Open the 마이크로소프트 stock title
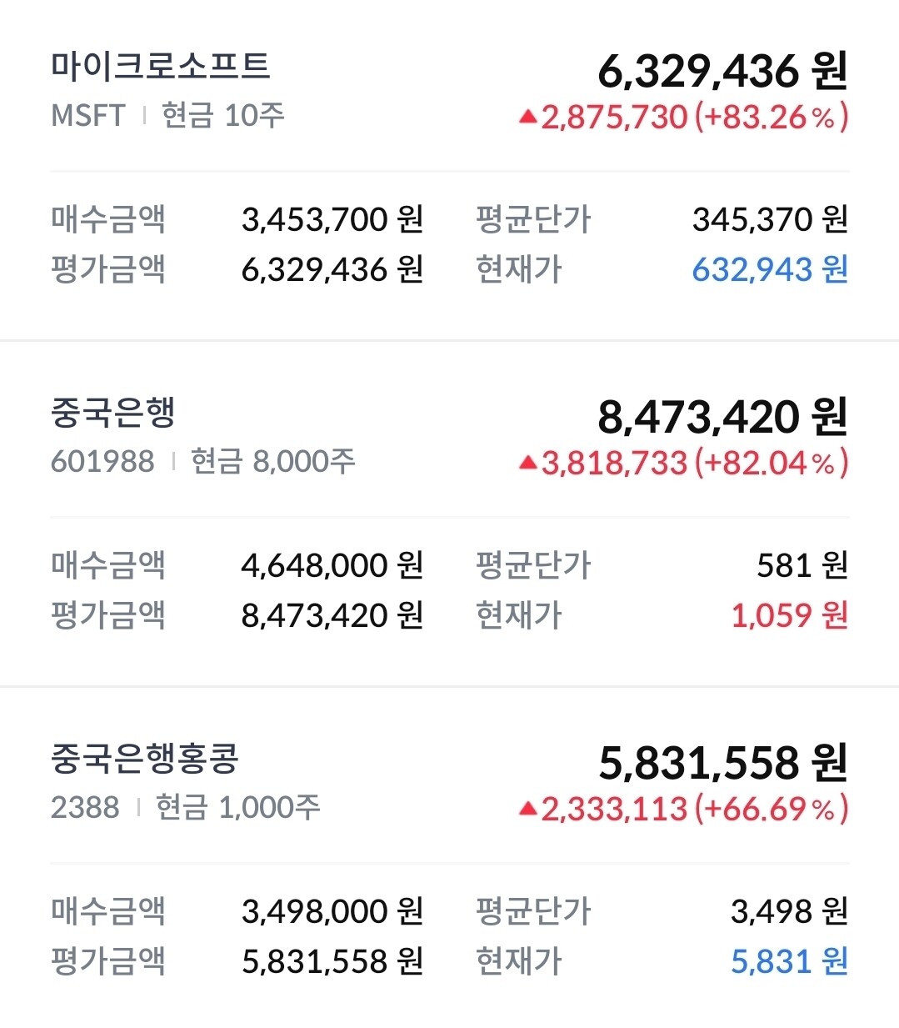 click(x=160, y=66)
